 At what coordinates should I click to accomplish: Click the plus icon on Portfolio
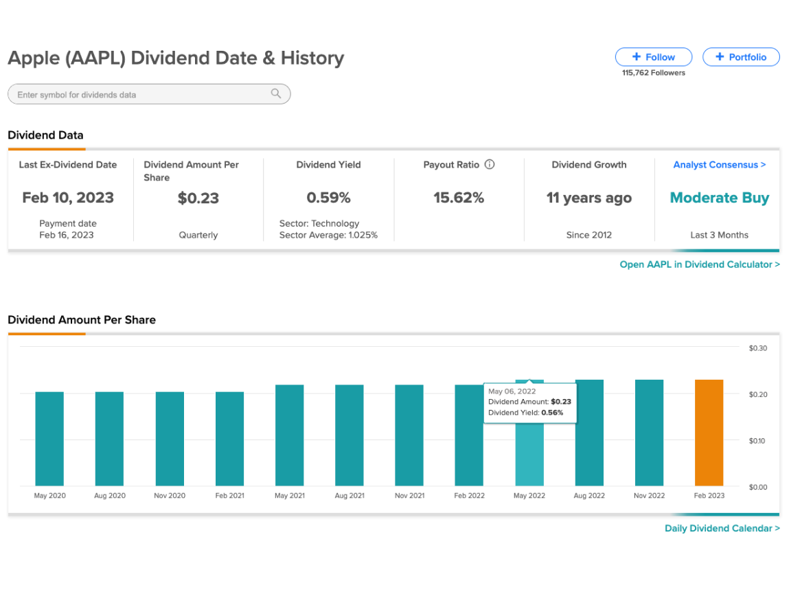(x=720, y=57)
